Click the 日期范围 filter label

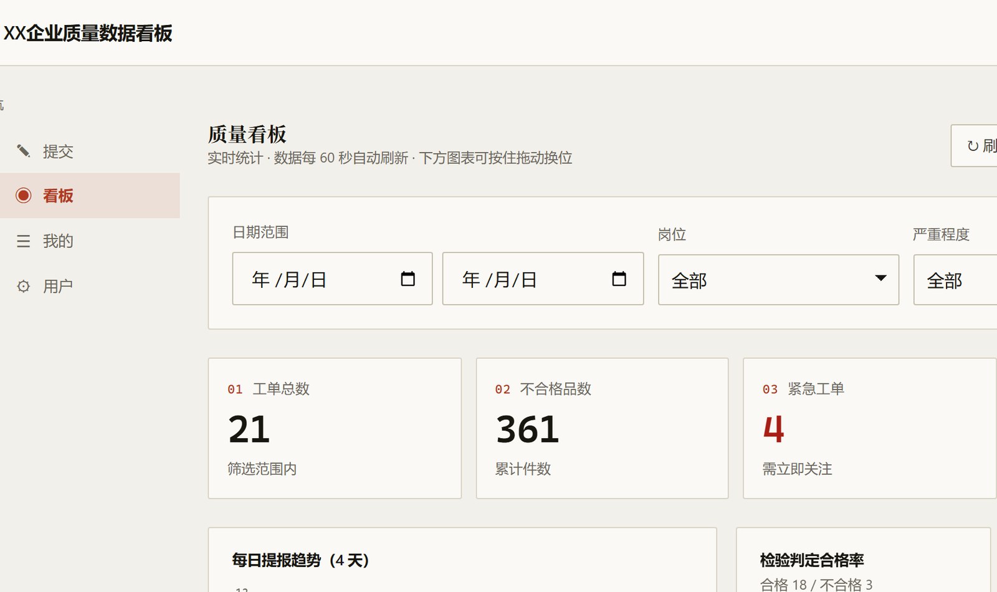point(260,232)
